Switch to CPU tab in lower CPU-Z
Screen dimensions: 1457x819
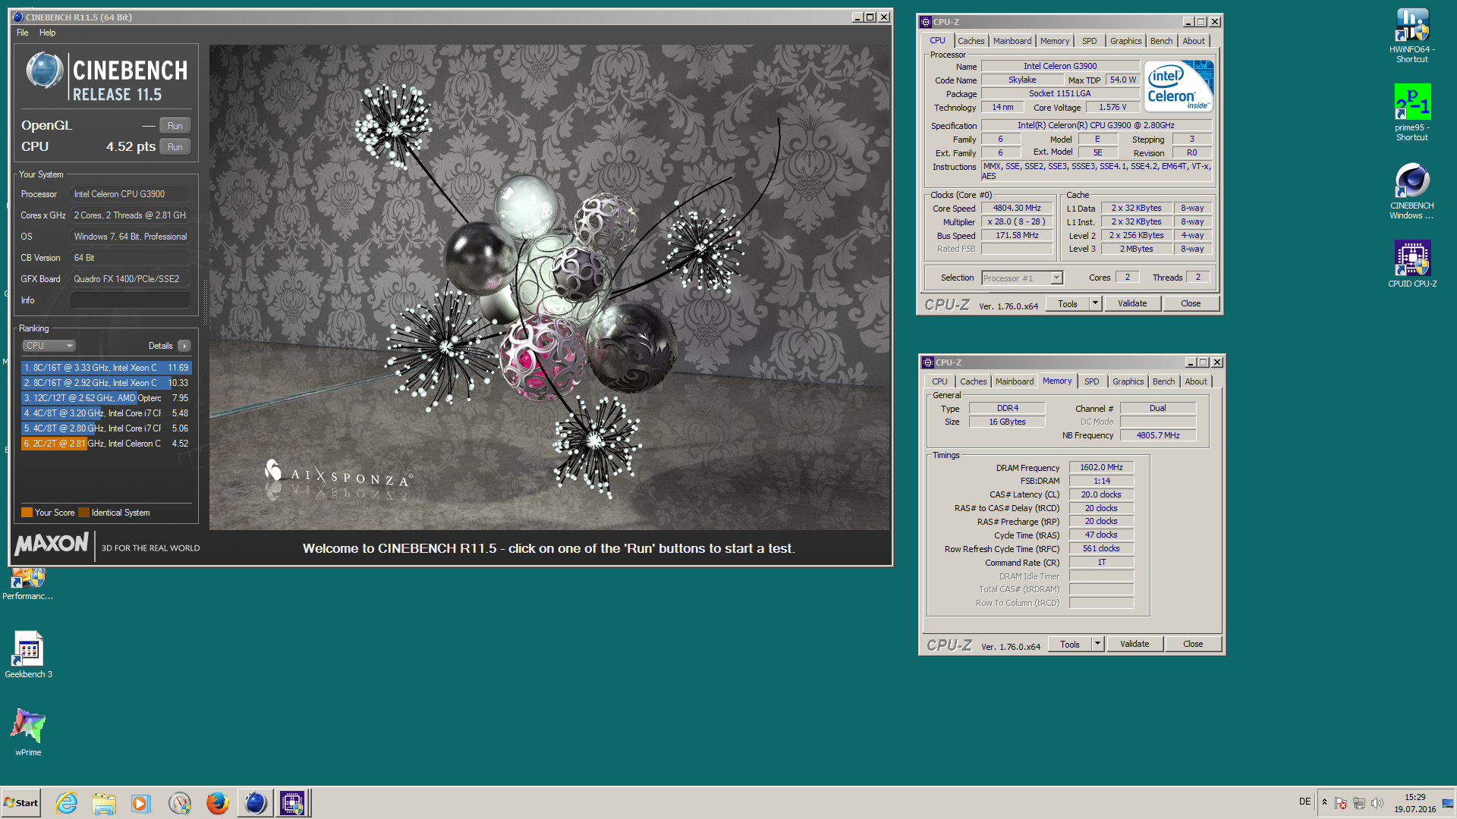939,381
